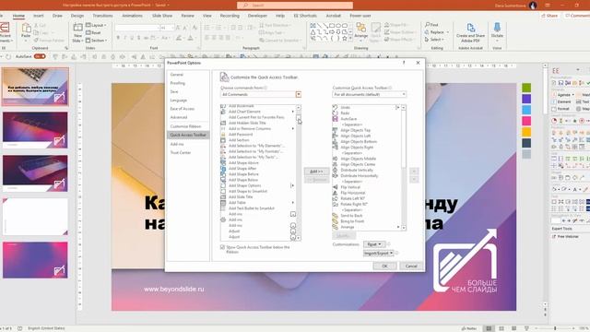Click the dialog Help question mark icon
The height and width of the screenshot is (332, 590).
(x=404, y=63)
